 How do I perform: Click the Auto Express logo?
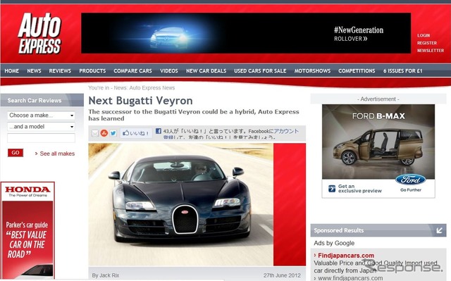coord(39,33)
